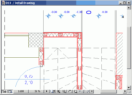
Task: Click the 0,75 dimension text
Action: (29, 76)
